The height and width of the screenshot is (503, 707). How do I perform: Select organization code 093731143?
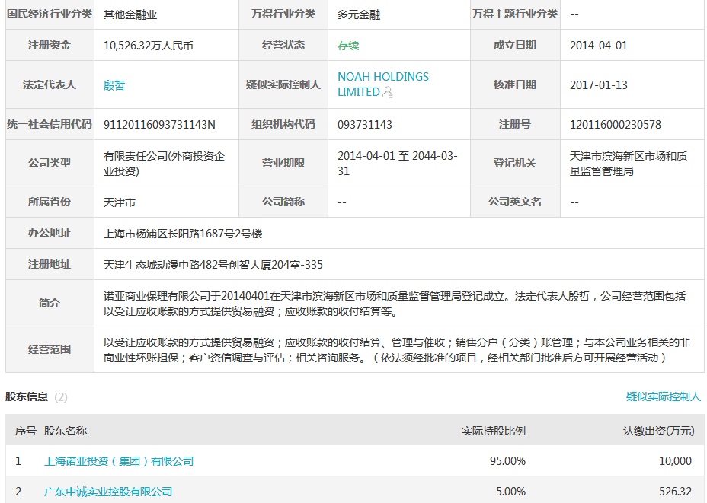click(x=365, y=125)
